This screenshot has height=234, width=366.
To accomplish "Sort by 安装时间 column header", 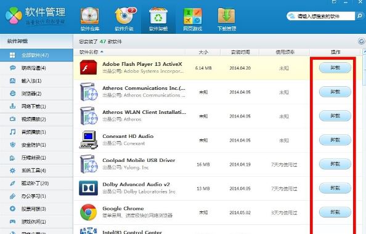I will coord(240,52).
